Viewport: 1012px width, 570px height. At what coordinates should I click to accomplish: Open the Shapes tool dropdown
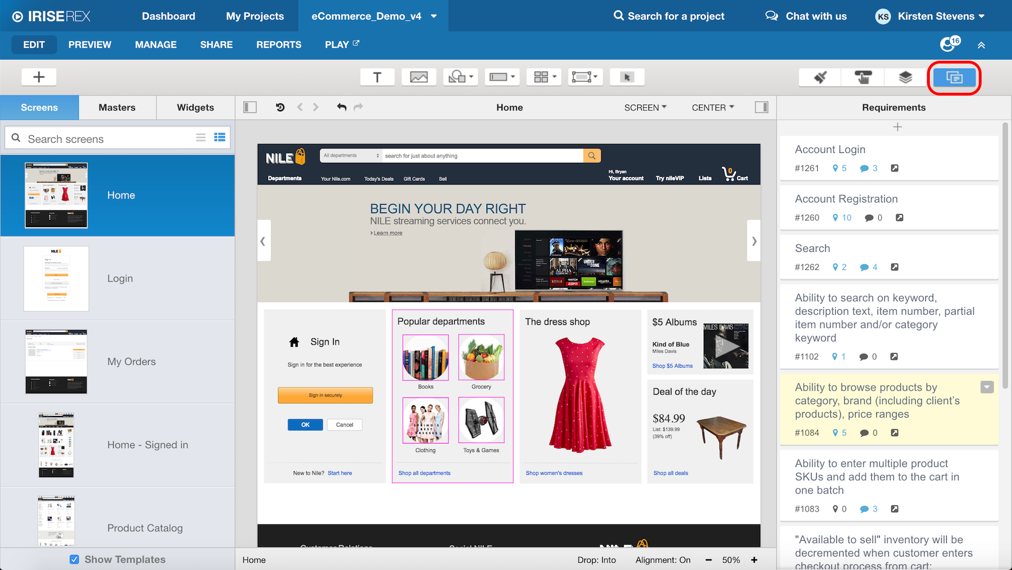[x=460, y=77]
